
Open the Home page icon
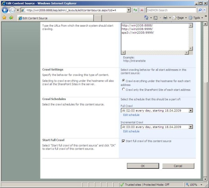[146, 18]
